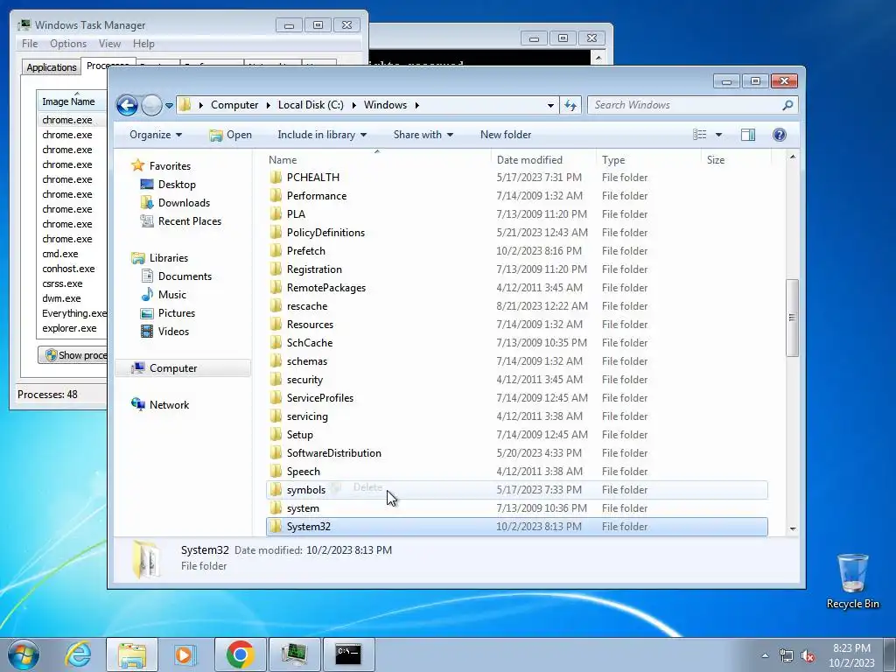Open Task Manager Help menu
This screenshot has height=672, width=896.
point(143,44)
